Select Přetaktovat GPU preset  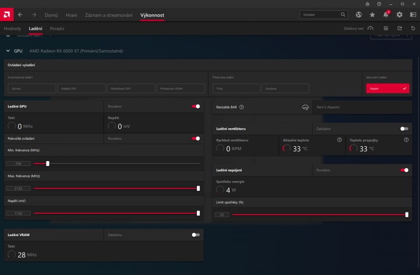(131, 88)
